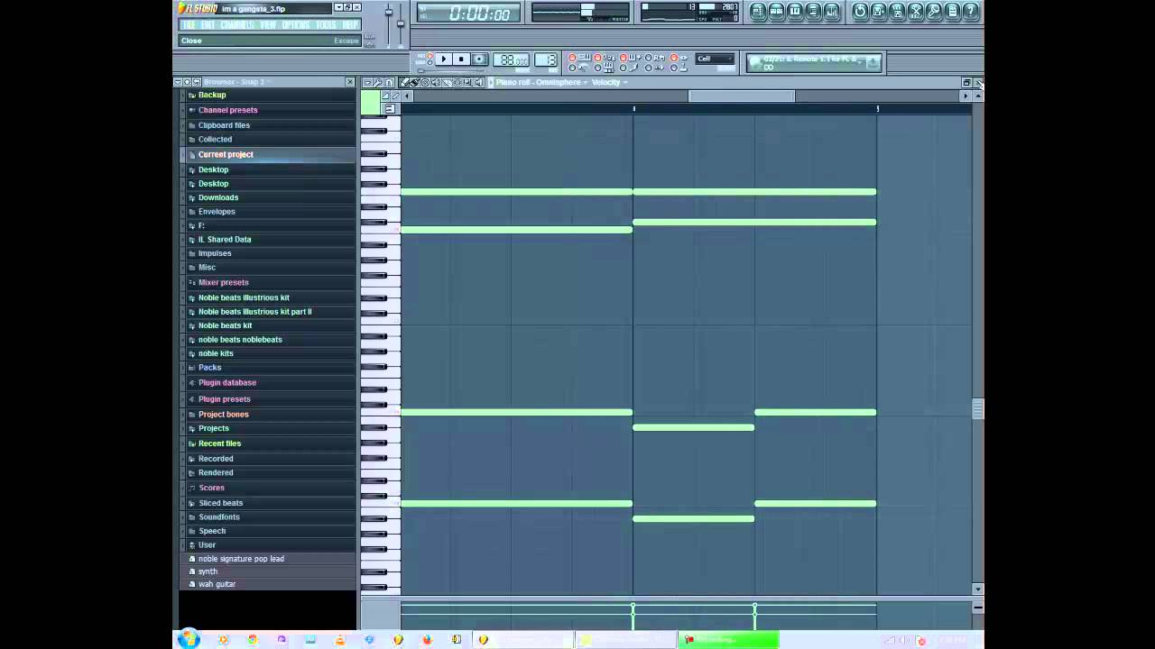Open the OPTIONS menu

point(295,24)
